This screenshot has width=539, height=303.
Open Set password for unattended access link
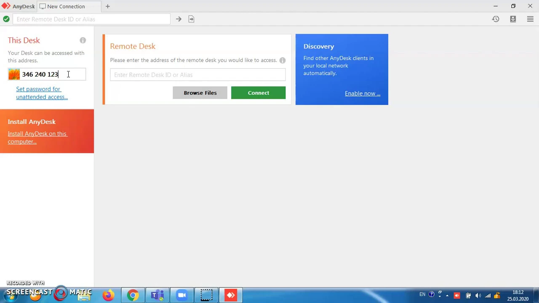[42, 93]
